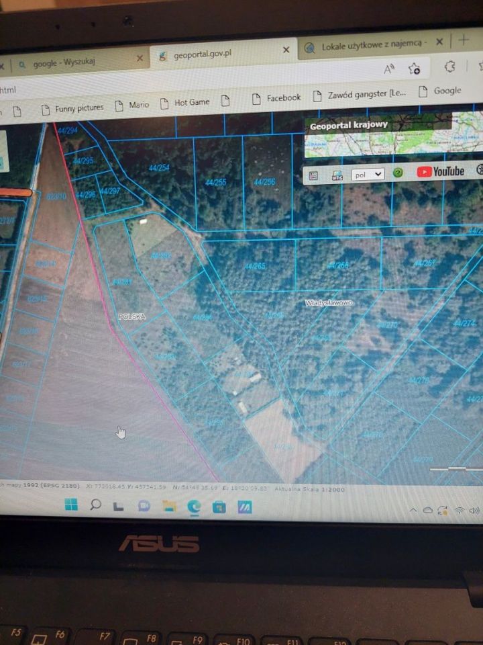Open a new browser tab with the plus button
The width and height of the screenshot is (483, 645).
tap(464, 40)
